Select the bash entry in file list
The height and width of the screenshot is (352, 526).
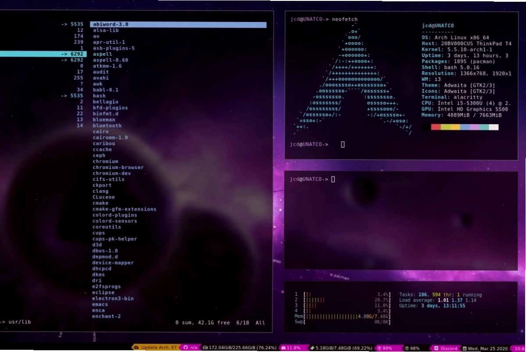[99, 96]
